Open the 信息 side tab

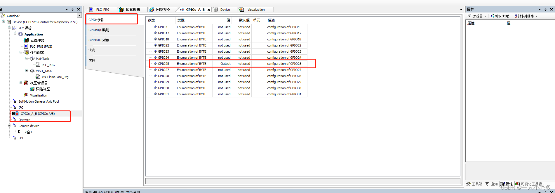pyautogui.click(x=111, y=60)
